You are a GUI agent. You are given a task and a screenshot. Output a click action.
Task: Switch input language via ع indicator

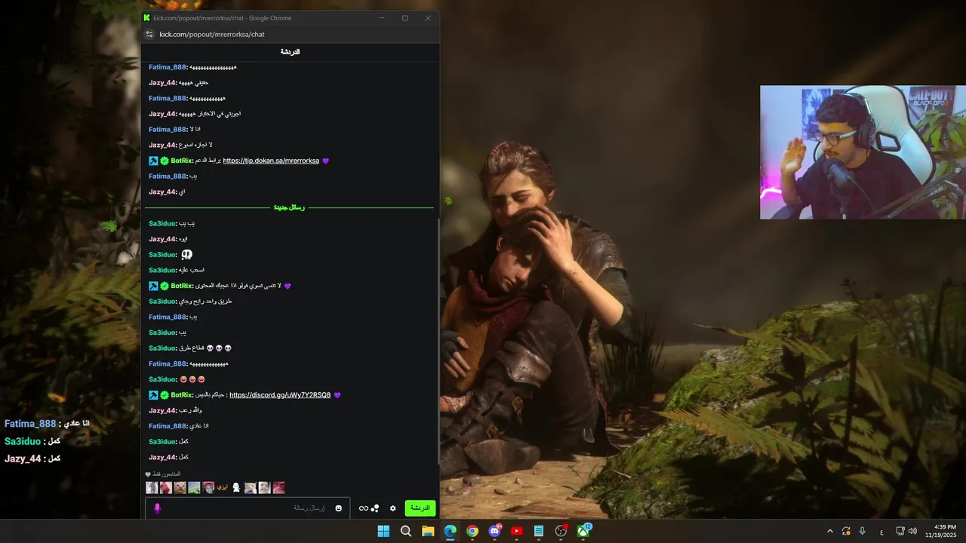tap(881, 532)
